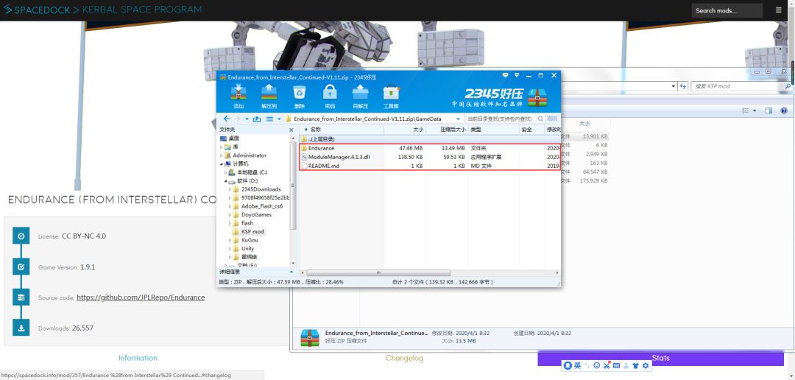
Task: Click the list view mode icon
Action: coord(269,119)
